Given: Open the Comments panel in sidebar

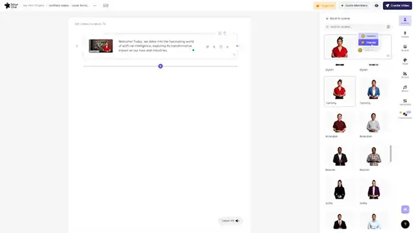Looking at the screenshot, I should pyautogui.click(x=405, y=115).
